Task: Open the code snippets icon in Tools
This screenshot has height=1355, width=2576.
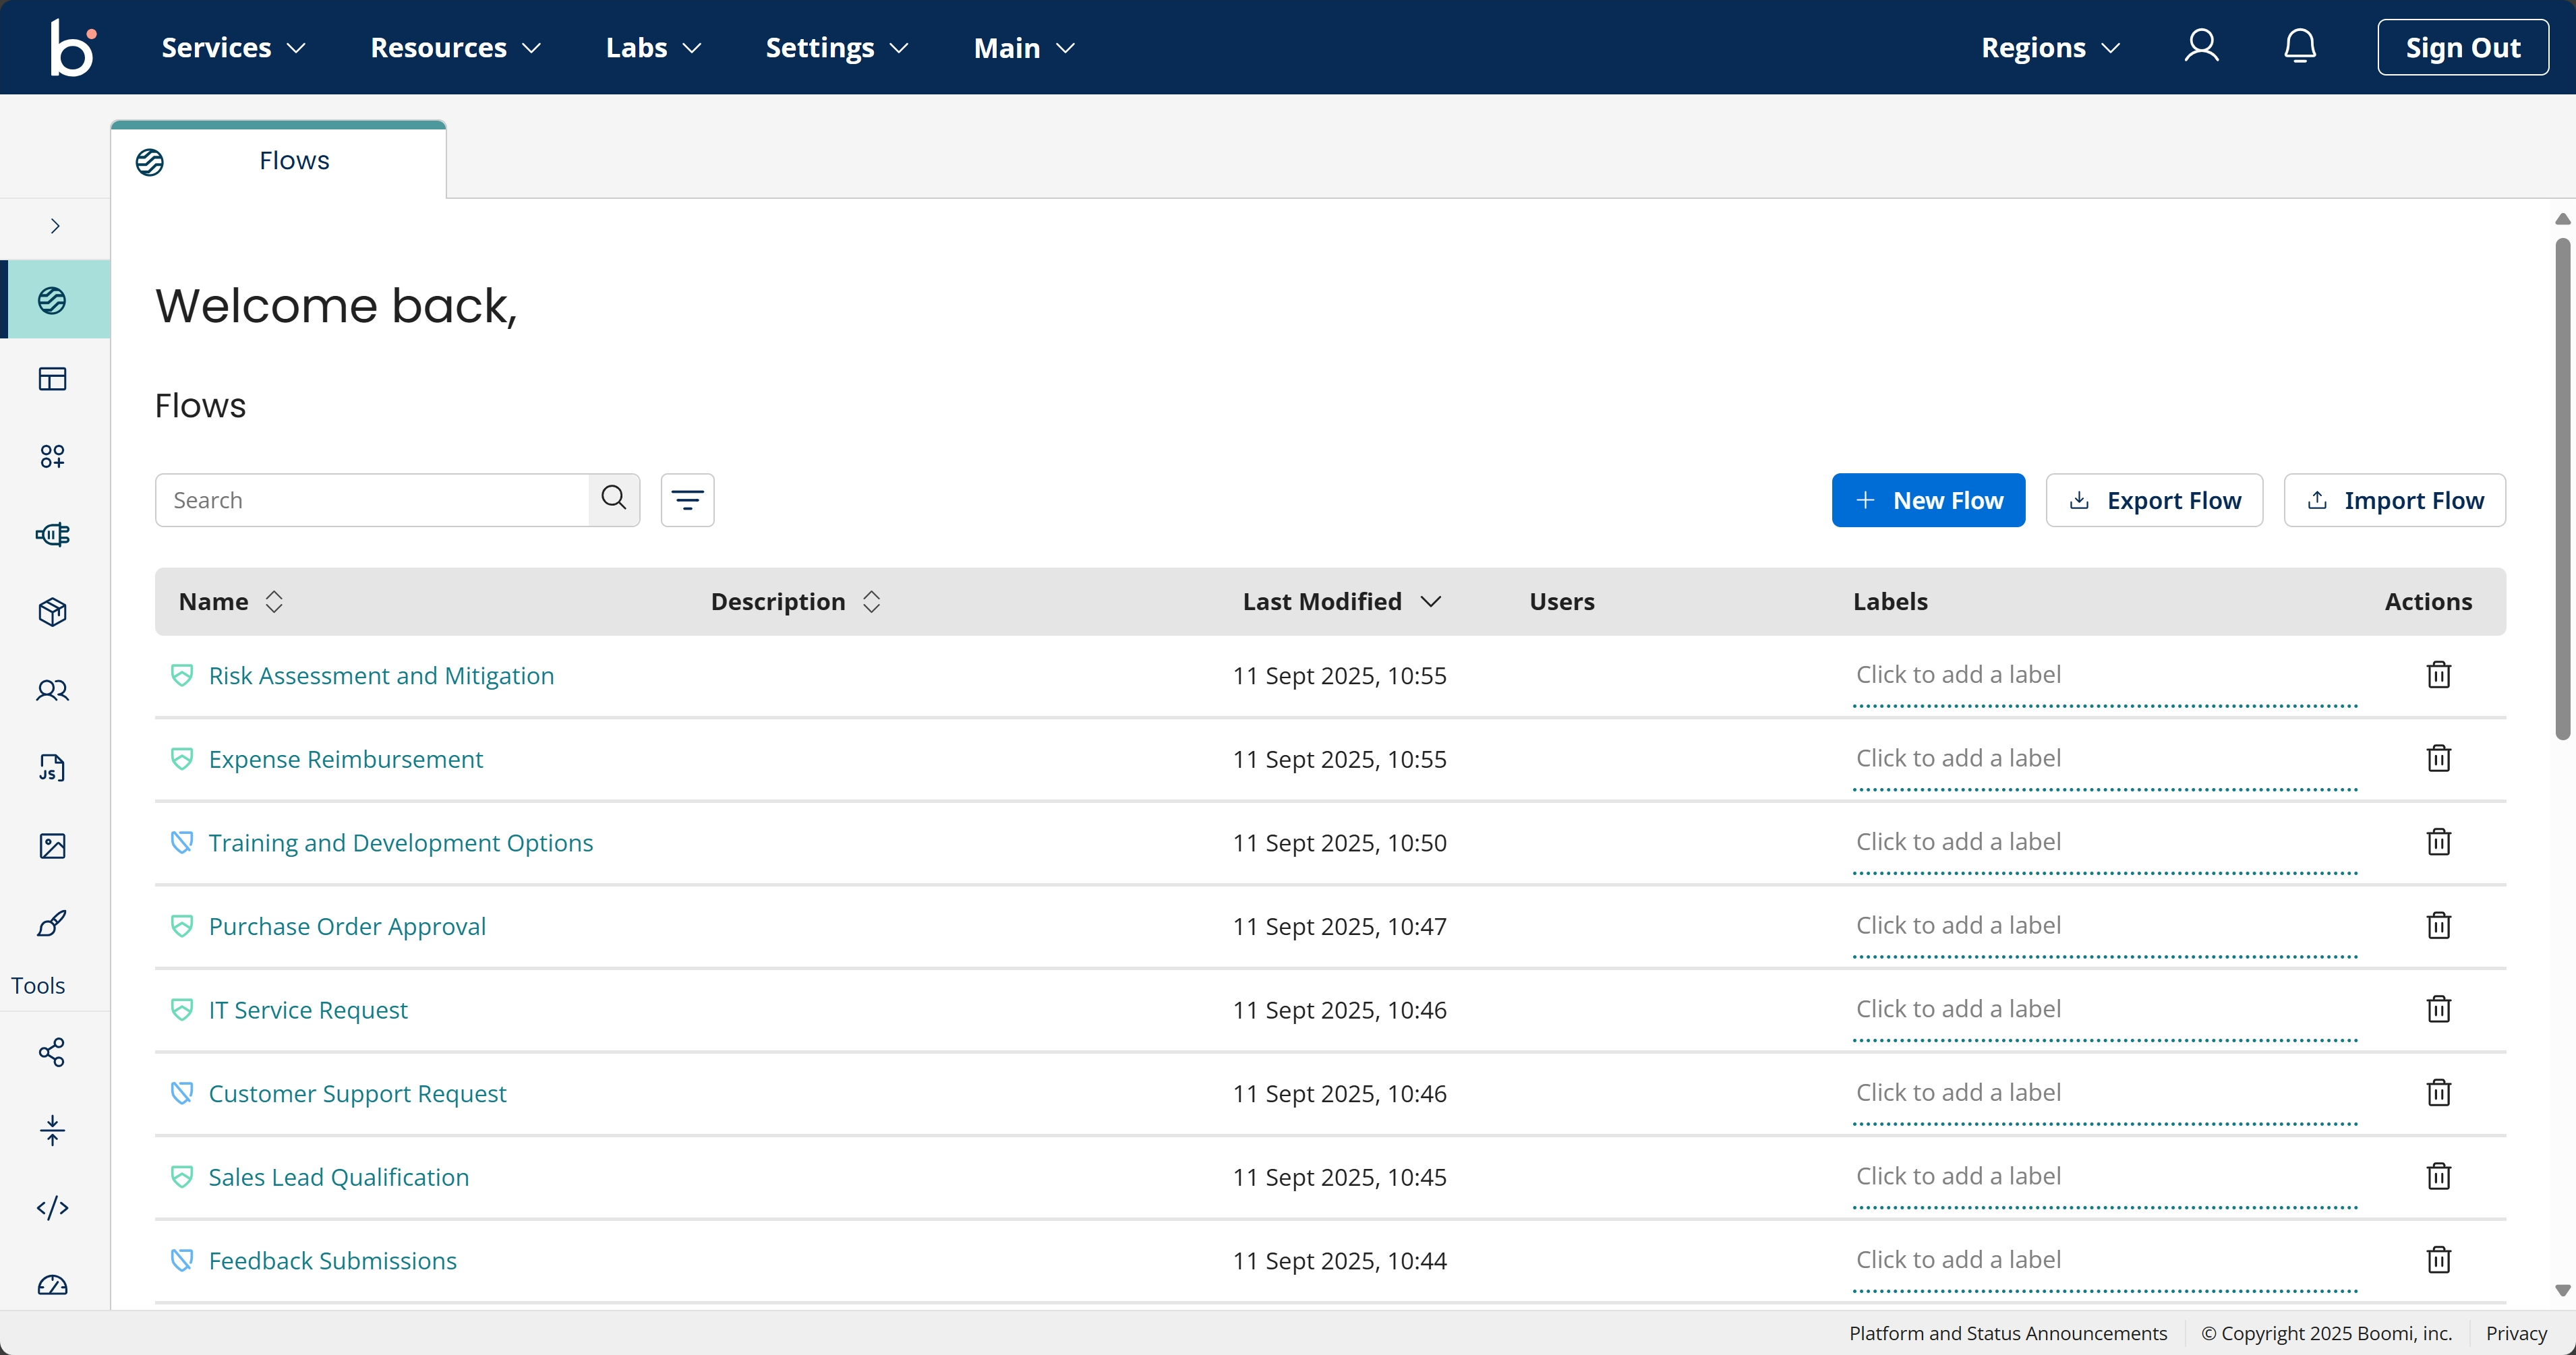Action: tap(53, 1207)
